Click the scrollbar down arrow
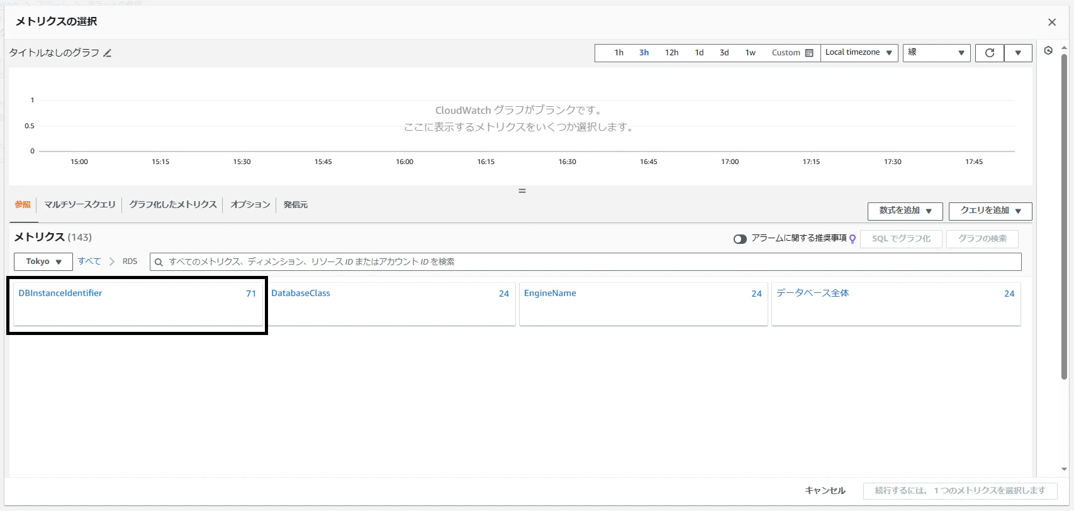 click(1064, 469)
